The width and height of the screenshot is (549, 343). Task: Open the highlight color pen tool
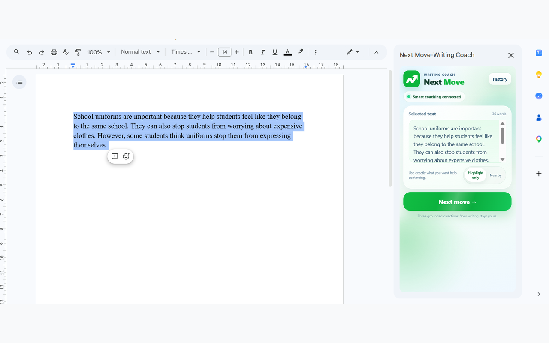(301, 52)
